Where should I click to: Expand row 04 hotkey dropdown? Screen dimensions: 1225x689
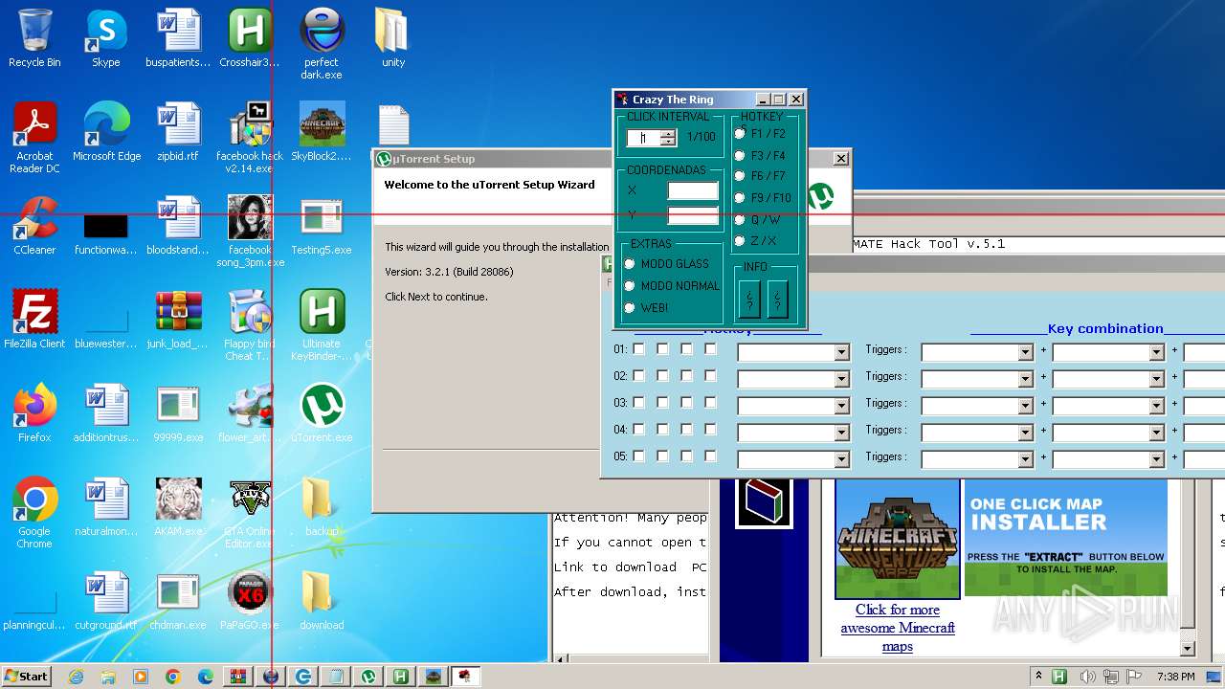tap(841, 433)
